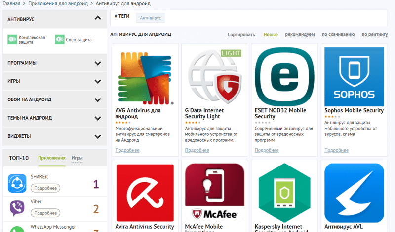Go to Главная breadcrumb

(11, 3)
